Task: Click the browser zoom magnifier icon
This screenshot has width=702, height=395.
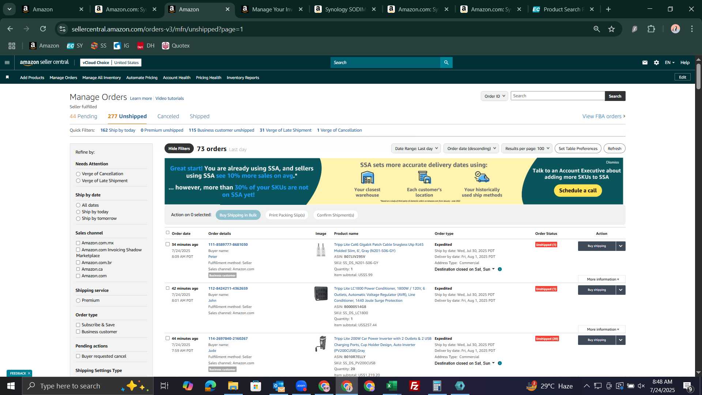Action: tap(597, 29)
